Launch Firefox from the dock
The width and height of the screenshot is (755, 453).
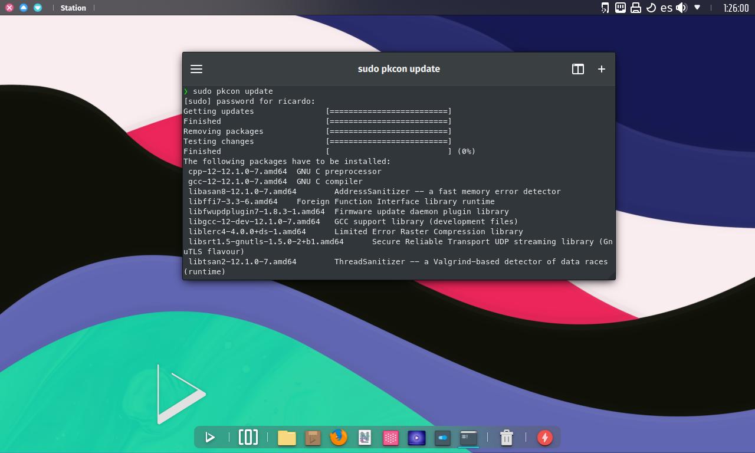(x=339, y=437)
